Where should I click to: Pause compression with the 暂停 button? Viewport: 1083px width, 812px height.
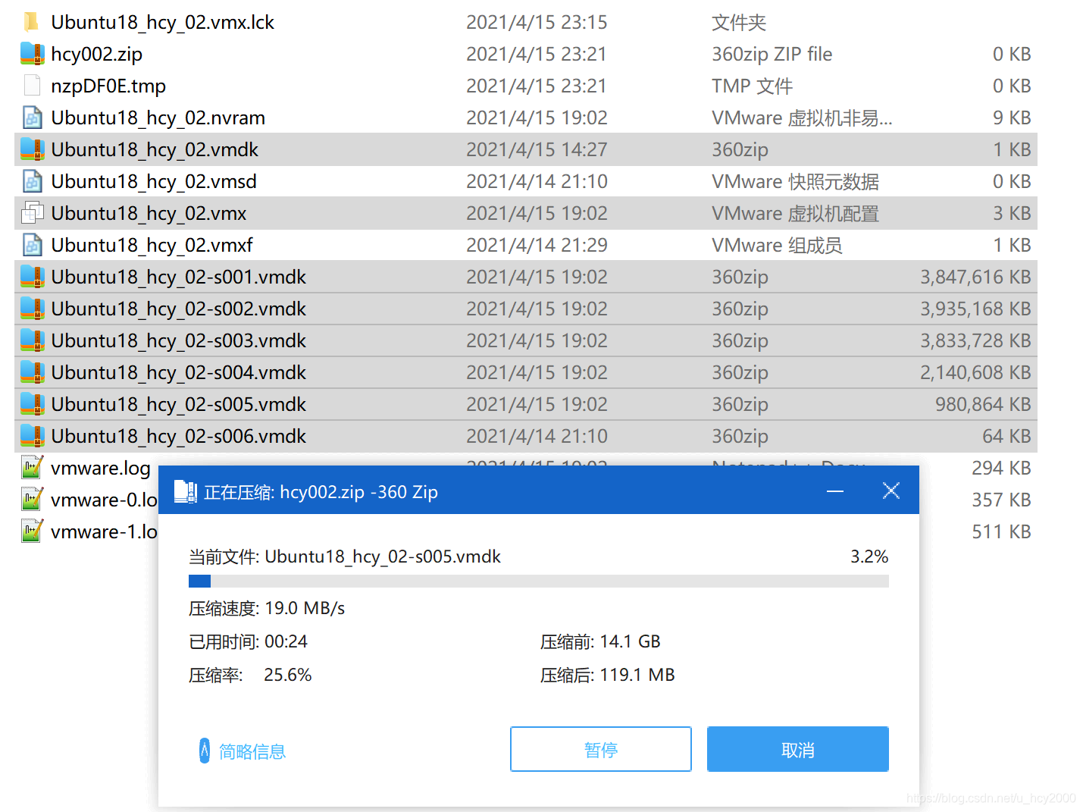[601, 749]
